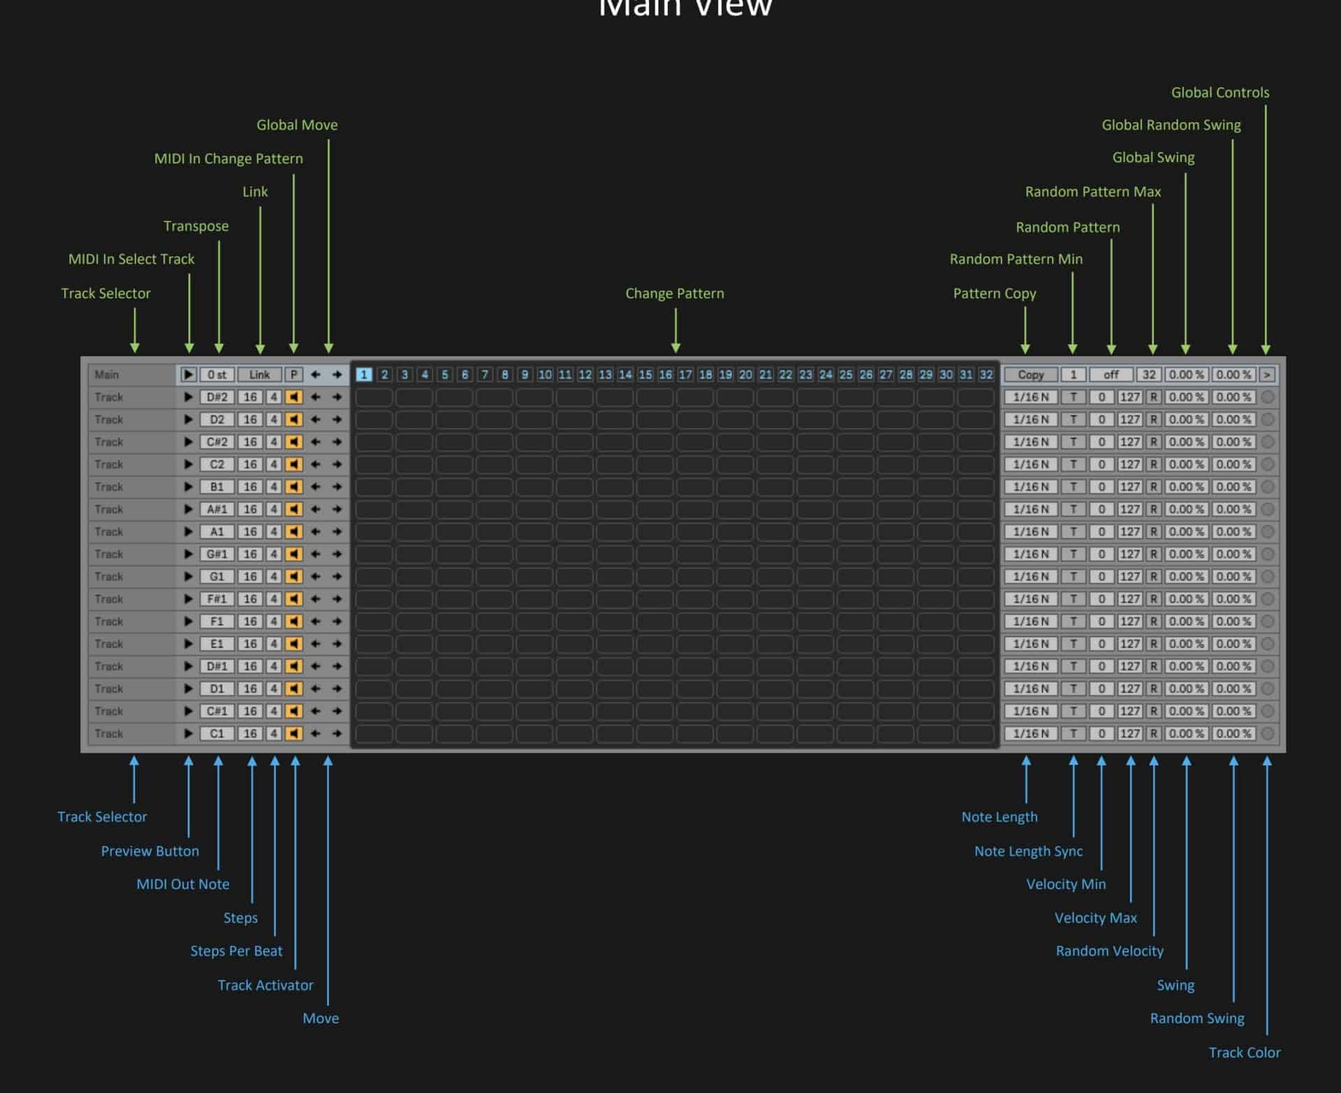Open the 1/16 N Note Length selector on the D2 track

coord(1032,419)
